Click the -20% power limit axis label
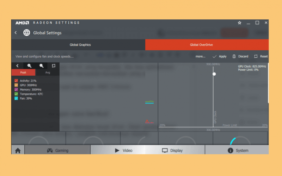 click(x=162, y=125)
